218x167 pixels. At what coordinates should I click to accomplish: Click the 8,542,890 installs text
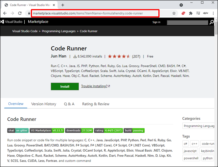point(90,57)
